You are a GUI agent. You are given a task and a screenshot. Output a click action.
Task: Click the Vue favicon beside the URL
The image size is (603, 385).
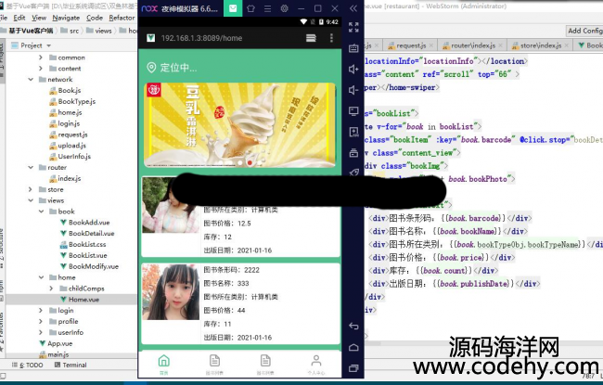tap(150, 38)
